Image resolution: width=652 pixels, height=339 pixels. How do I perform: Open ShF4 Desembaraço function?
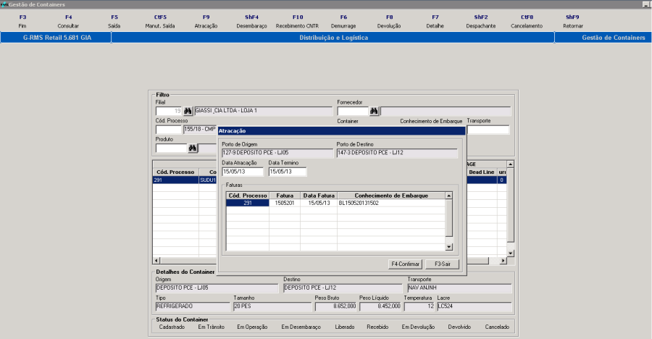[251, 21]
